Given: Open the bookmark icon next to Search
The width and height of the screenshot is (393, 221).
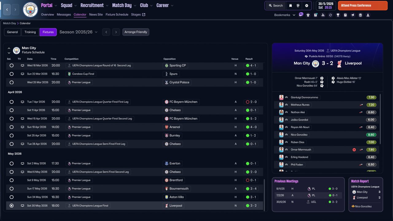Looking at the screenshot, I should (290, 6).
